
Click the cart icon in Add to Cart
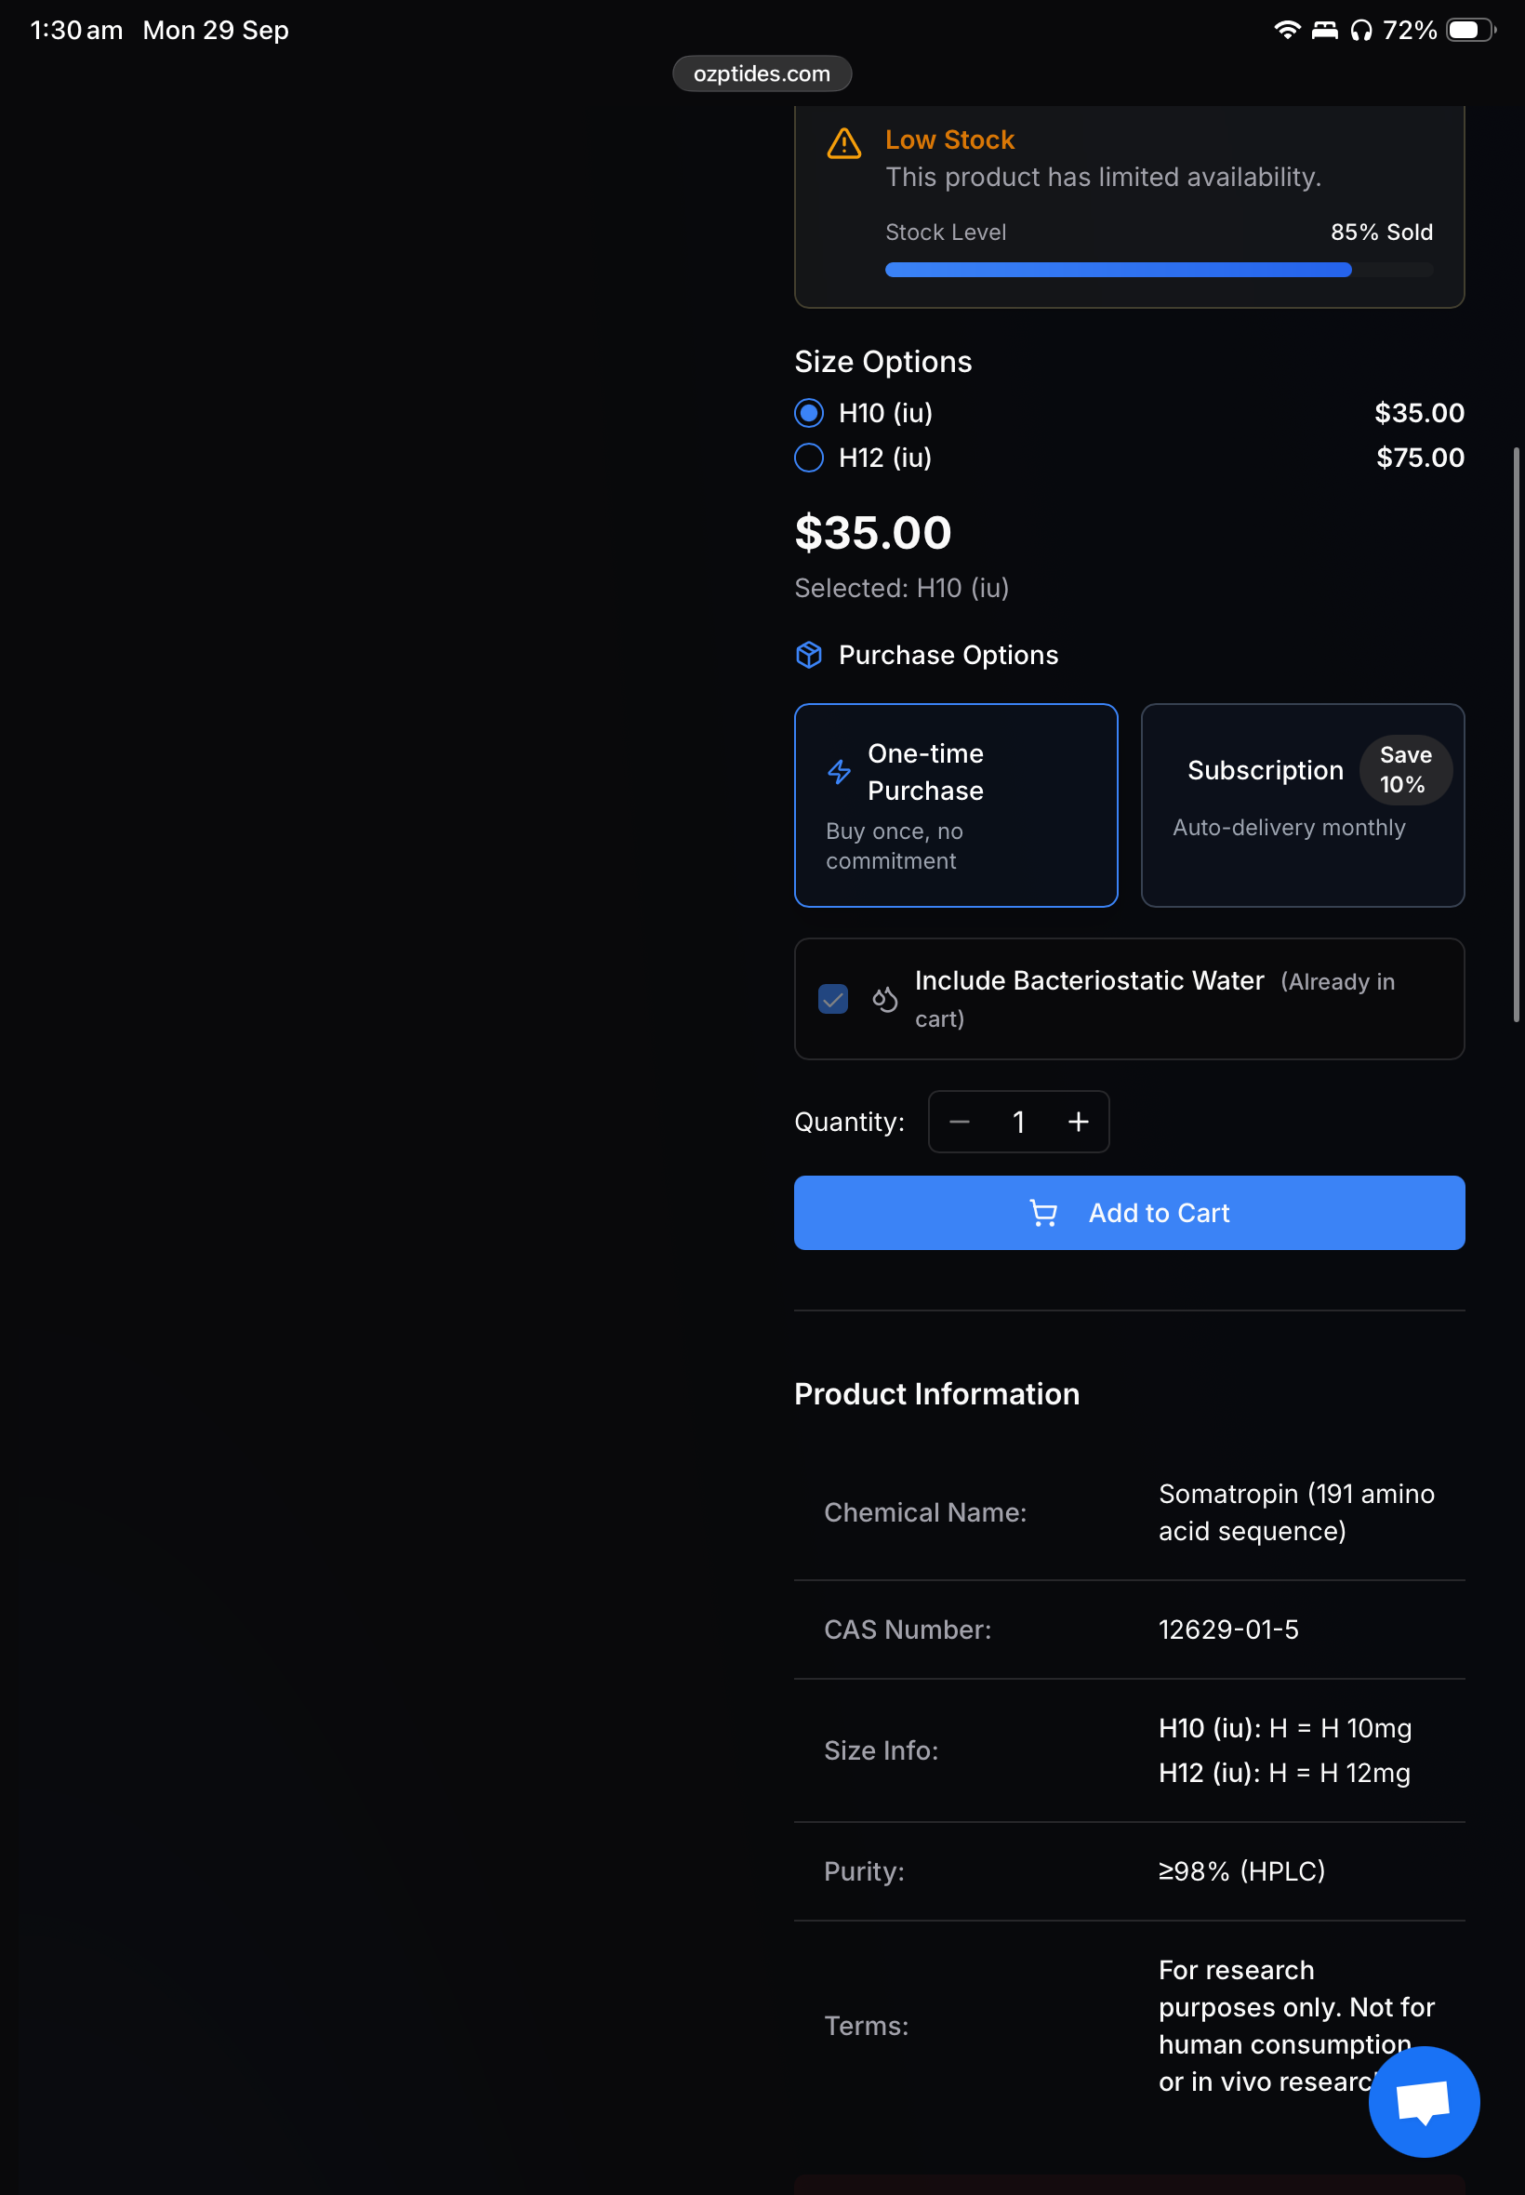tap(1042, 1213)
